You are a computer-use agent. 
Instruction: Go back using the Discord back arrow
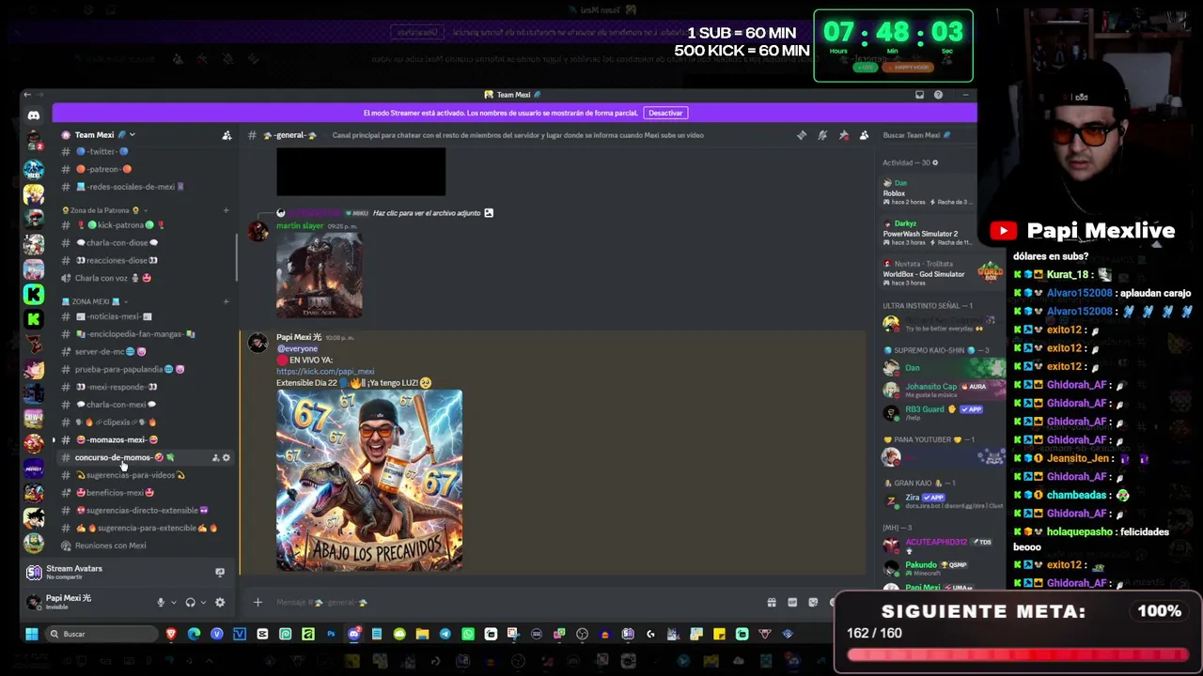point(27,95)
